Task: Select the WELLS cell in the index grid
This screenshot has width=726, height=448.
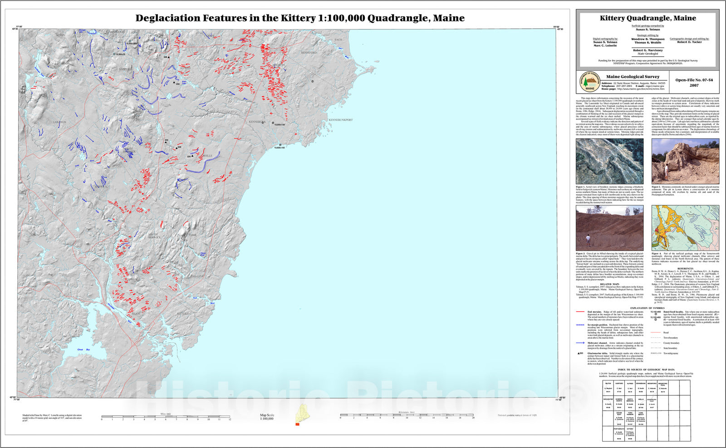Action: click(x=641, y=403)
